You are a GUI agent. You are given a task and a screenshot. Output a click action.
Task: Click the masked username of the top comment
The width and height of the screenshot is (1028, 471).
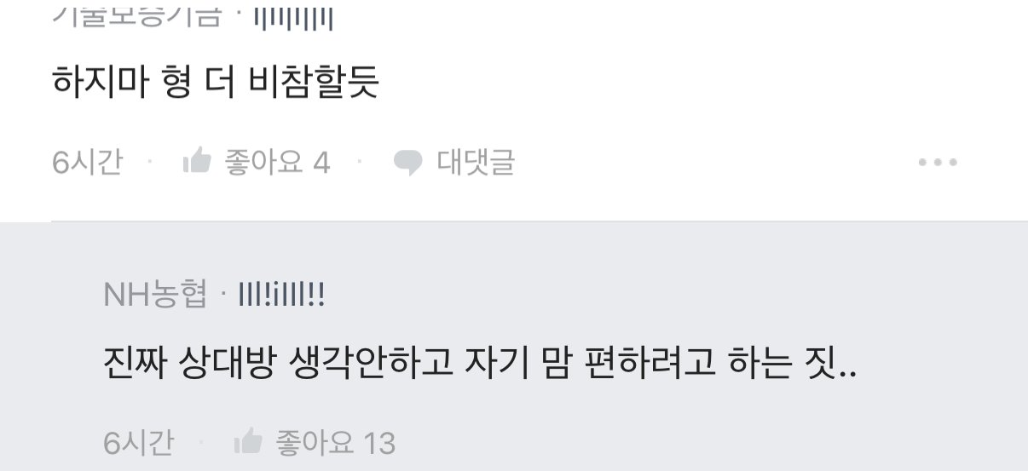294,17
